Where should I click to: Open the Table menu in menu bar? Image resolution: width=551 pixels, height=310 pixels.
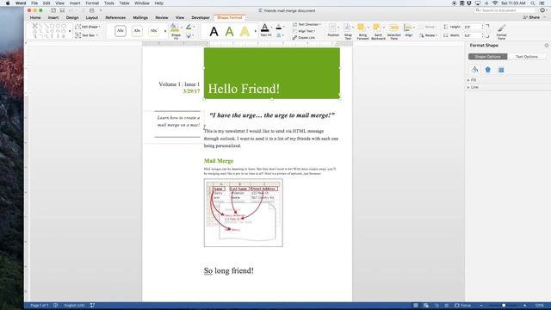pos(124,3)
